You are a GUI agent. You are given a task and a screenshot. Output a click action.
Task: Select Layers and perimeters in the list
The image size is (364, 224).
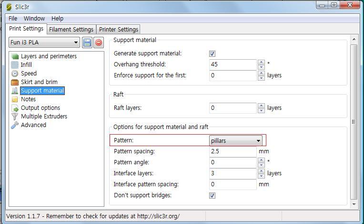pos(49,56)
